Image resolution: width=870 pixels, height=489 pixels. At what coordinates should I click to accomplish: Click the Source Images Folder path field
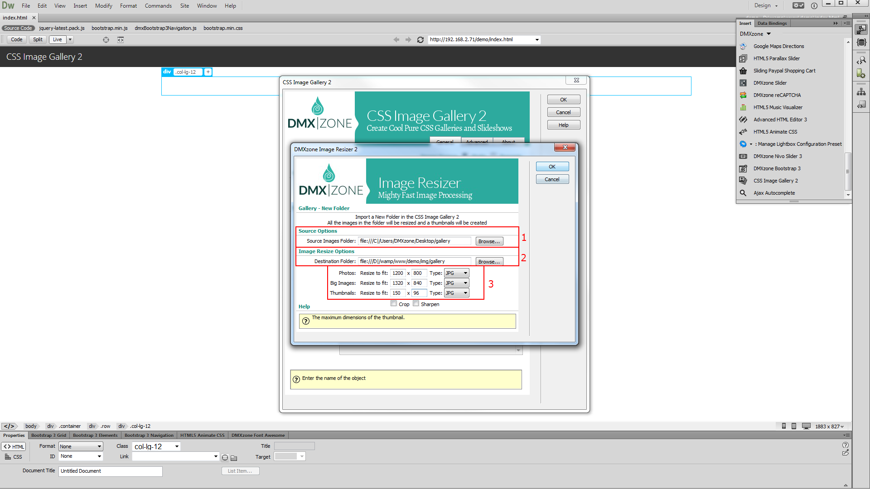(x=415, y=241)
